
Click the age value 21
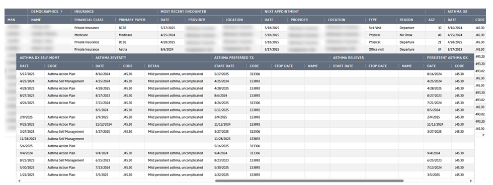[440, 42]
